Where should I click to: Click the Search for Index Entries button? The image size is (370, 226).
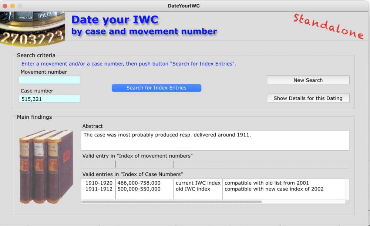click(157, 88)
